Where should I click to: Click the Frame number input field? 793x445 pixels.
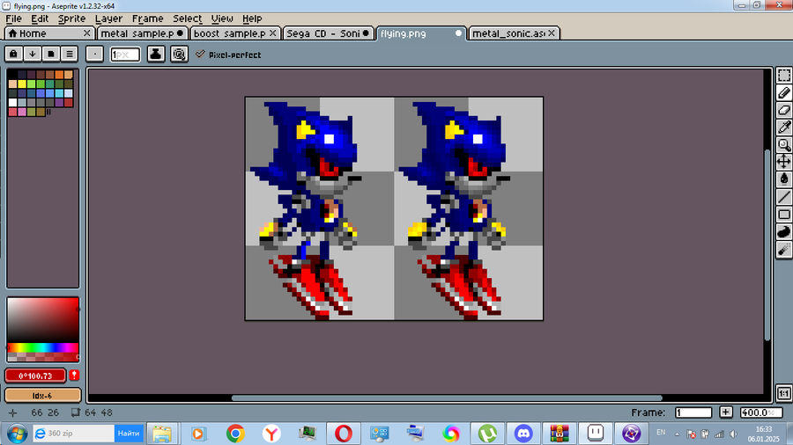point(693,412)
